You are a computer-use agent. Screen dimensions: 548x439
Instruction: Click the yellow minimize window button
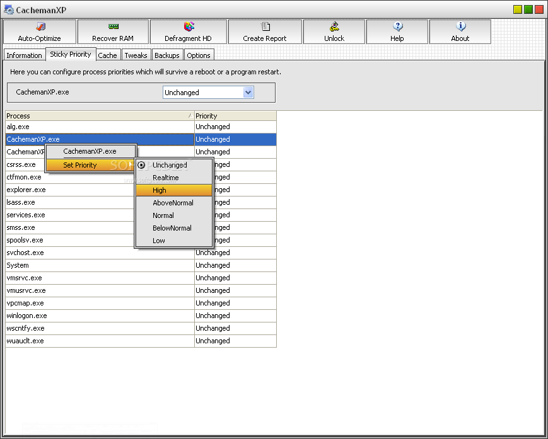518,9
